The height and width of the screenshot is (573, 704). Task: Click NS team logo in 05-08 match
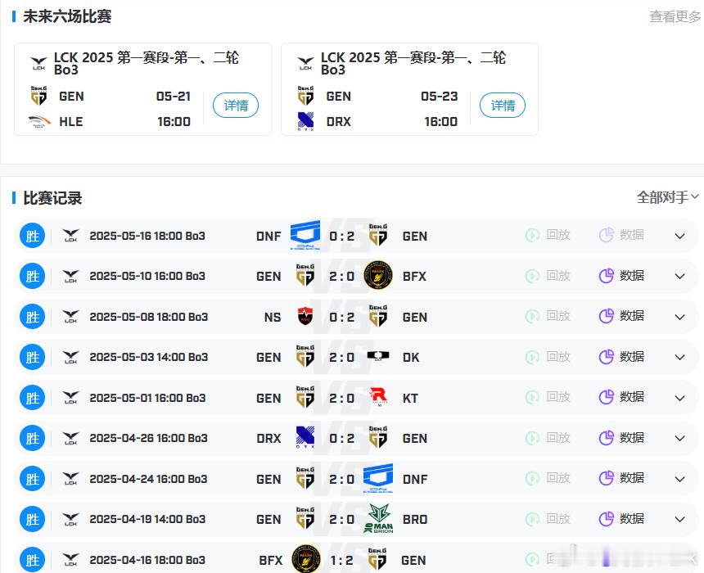[x=305, y=316]
